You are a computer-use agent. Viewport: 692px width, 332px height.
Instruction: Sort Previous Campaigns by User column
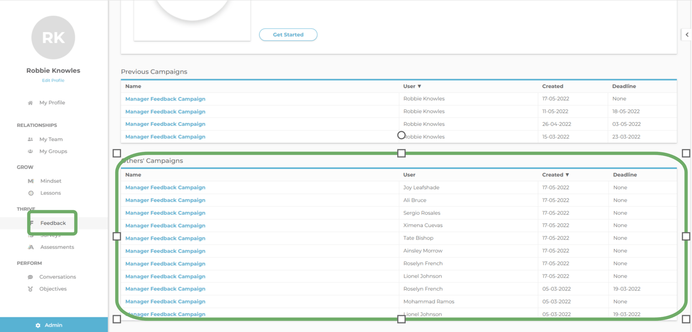point(412,86)
